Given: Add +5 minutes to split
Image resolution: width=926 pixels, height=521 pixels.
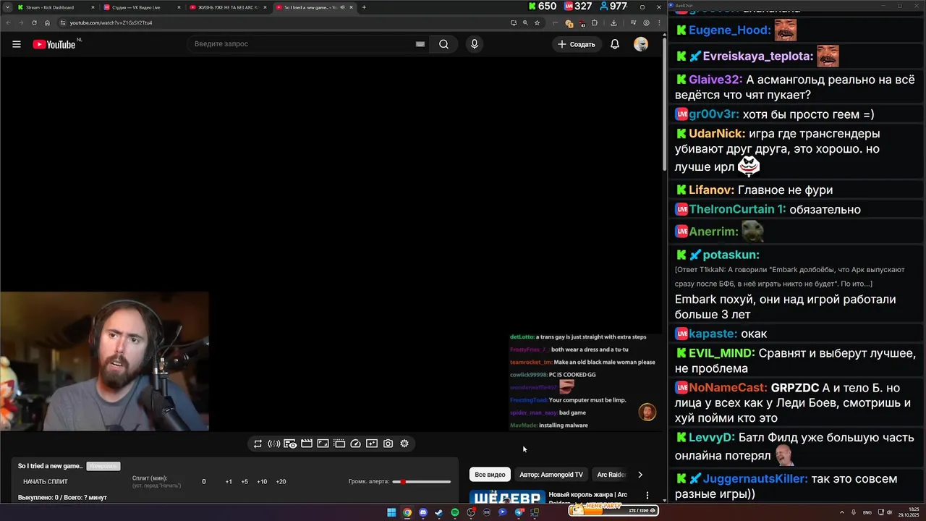Looking at the screenshot, I should 245,481.
